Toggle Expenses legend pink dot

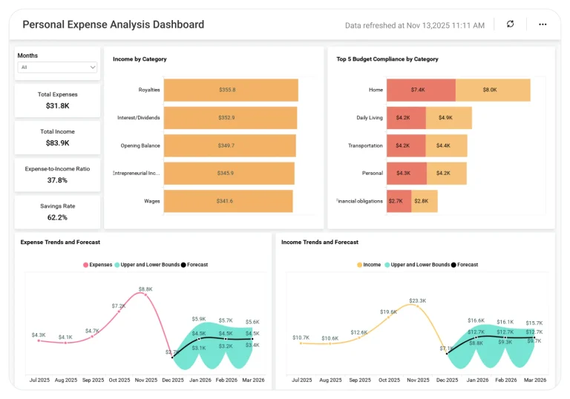tap(86, 265)
